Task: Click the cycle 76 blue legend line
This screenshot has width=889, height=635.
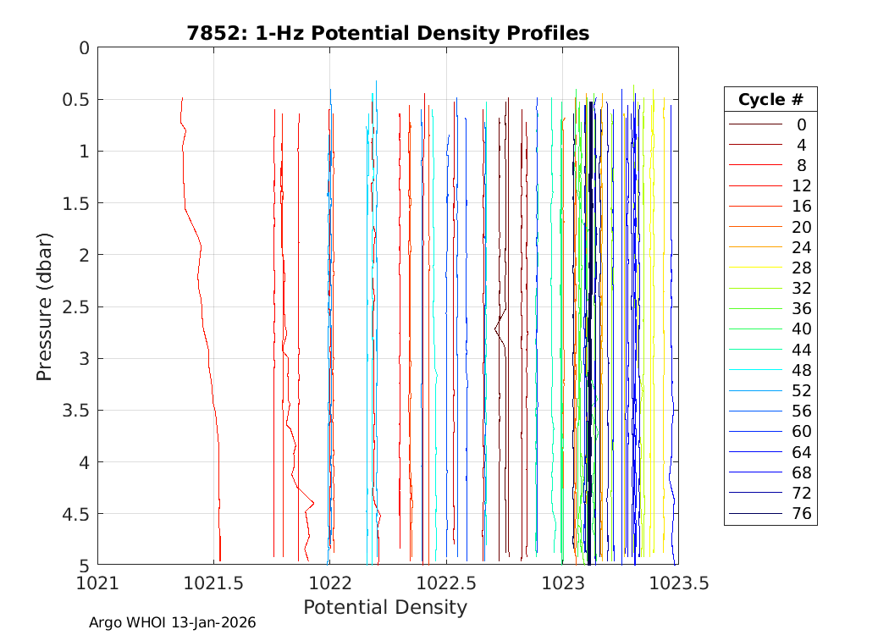Action: click(755, 514)
